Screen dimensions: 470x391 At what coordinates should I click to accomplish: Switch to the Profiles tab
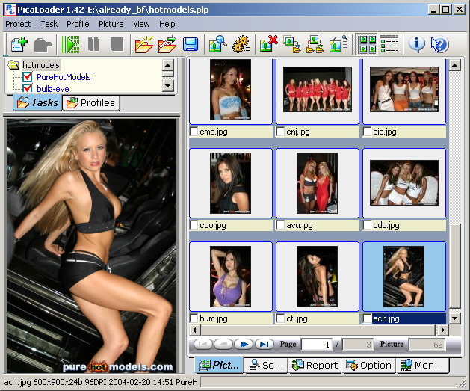point(90,102)
